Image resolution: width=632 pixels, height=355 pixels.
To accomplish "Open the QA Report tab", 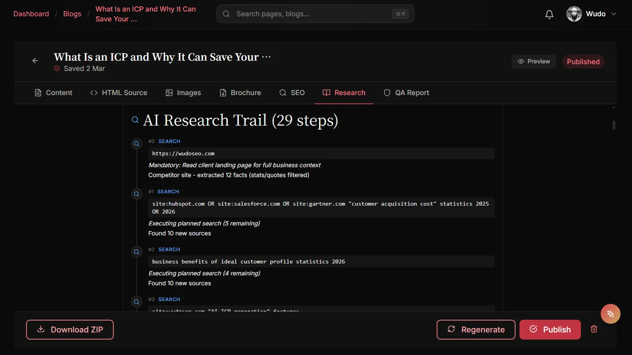I will click(x=406, y=93).
